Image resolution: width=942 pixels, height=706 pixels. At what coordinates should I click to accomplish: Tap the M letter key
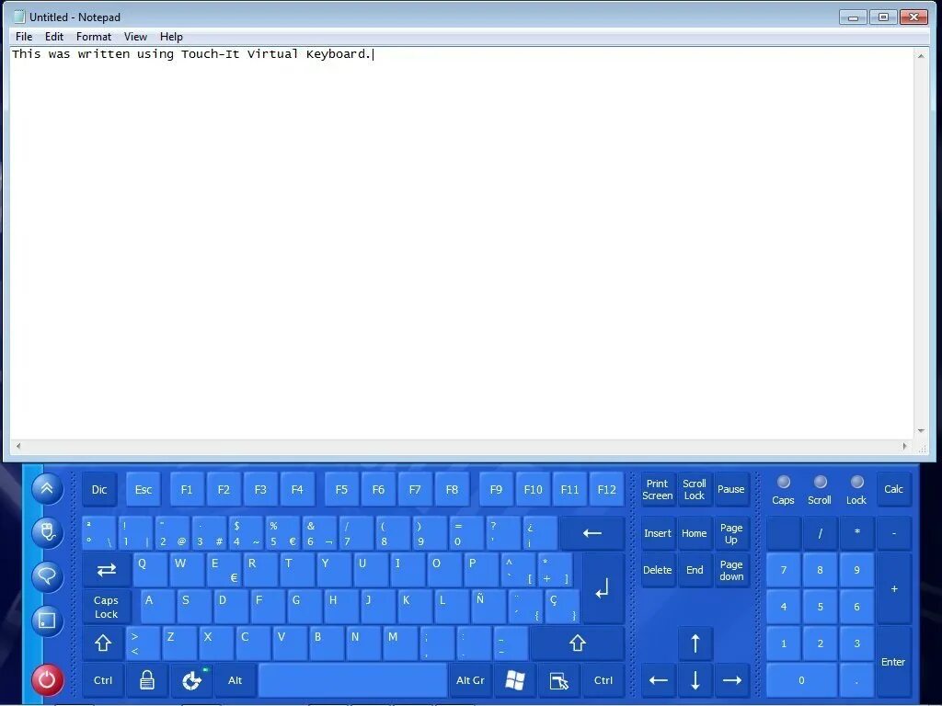point(400,643)
